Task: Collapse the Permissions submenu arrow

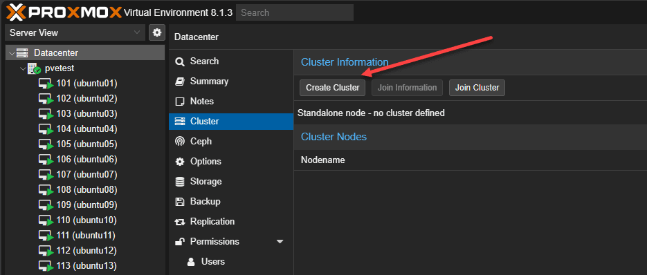Action: (x=280, y=242)
